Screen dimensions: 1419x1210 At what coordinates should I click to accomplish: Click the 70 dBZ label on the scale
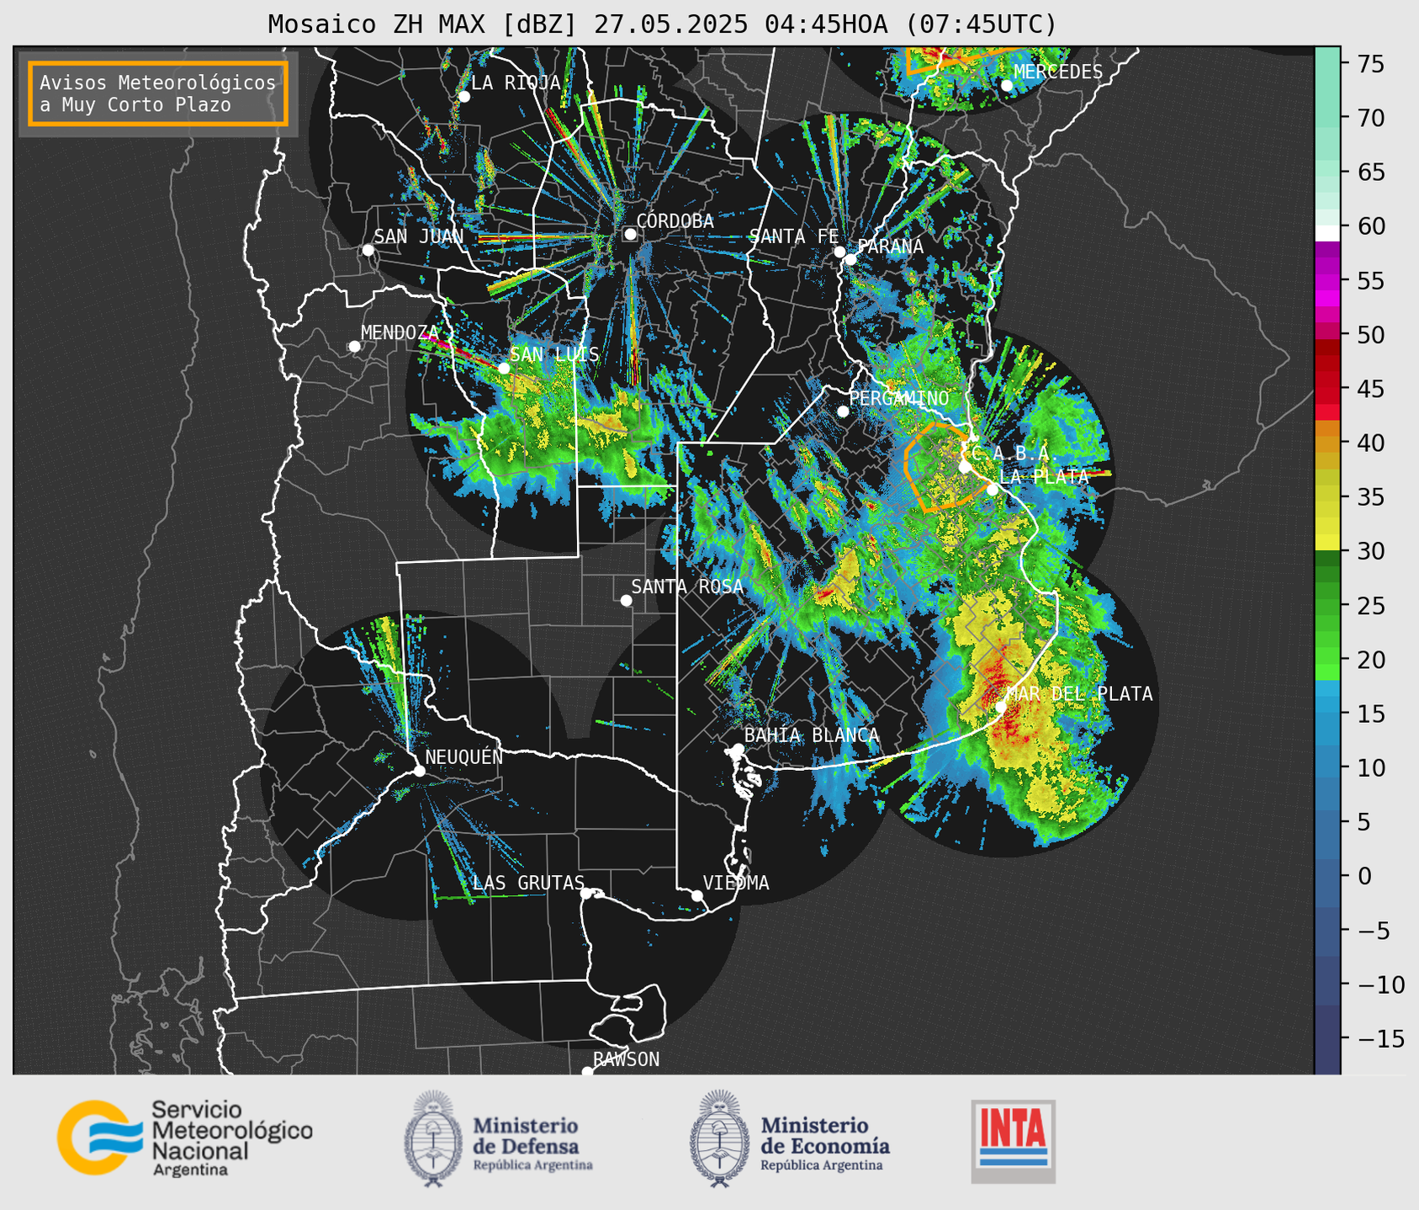[1369, 118]
